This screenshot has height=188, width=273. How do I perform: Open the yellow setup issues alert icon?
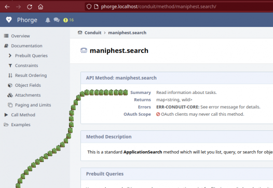point(65,20)
